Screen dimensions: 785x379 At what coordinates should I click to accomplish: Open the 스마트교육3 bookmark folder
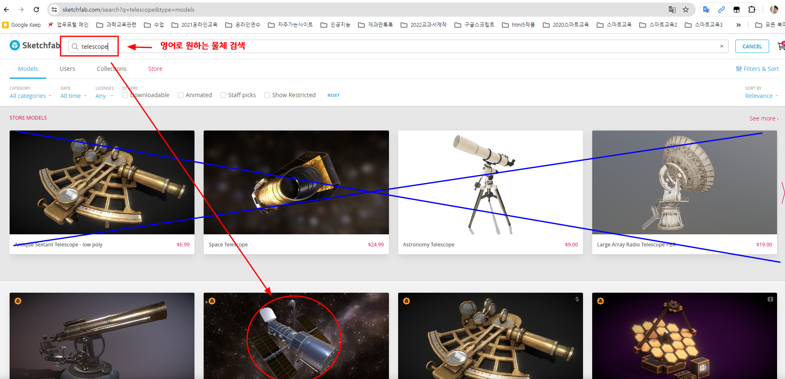[x=704, y=25]
